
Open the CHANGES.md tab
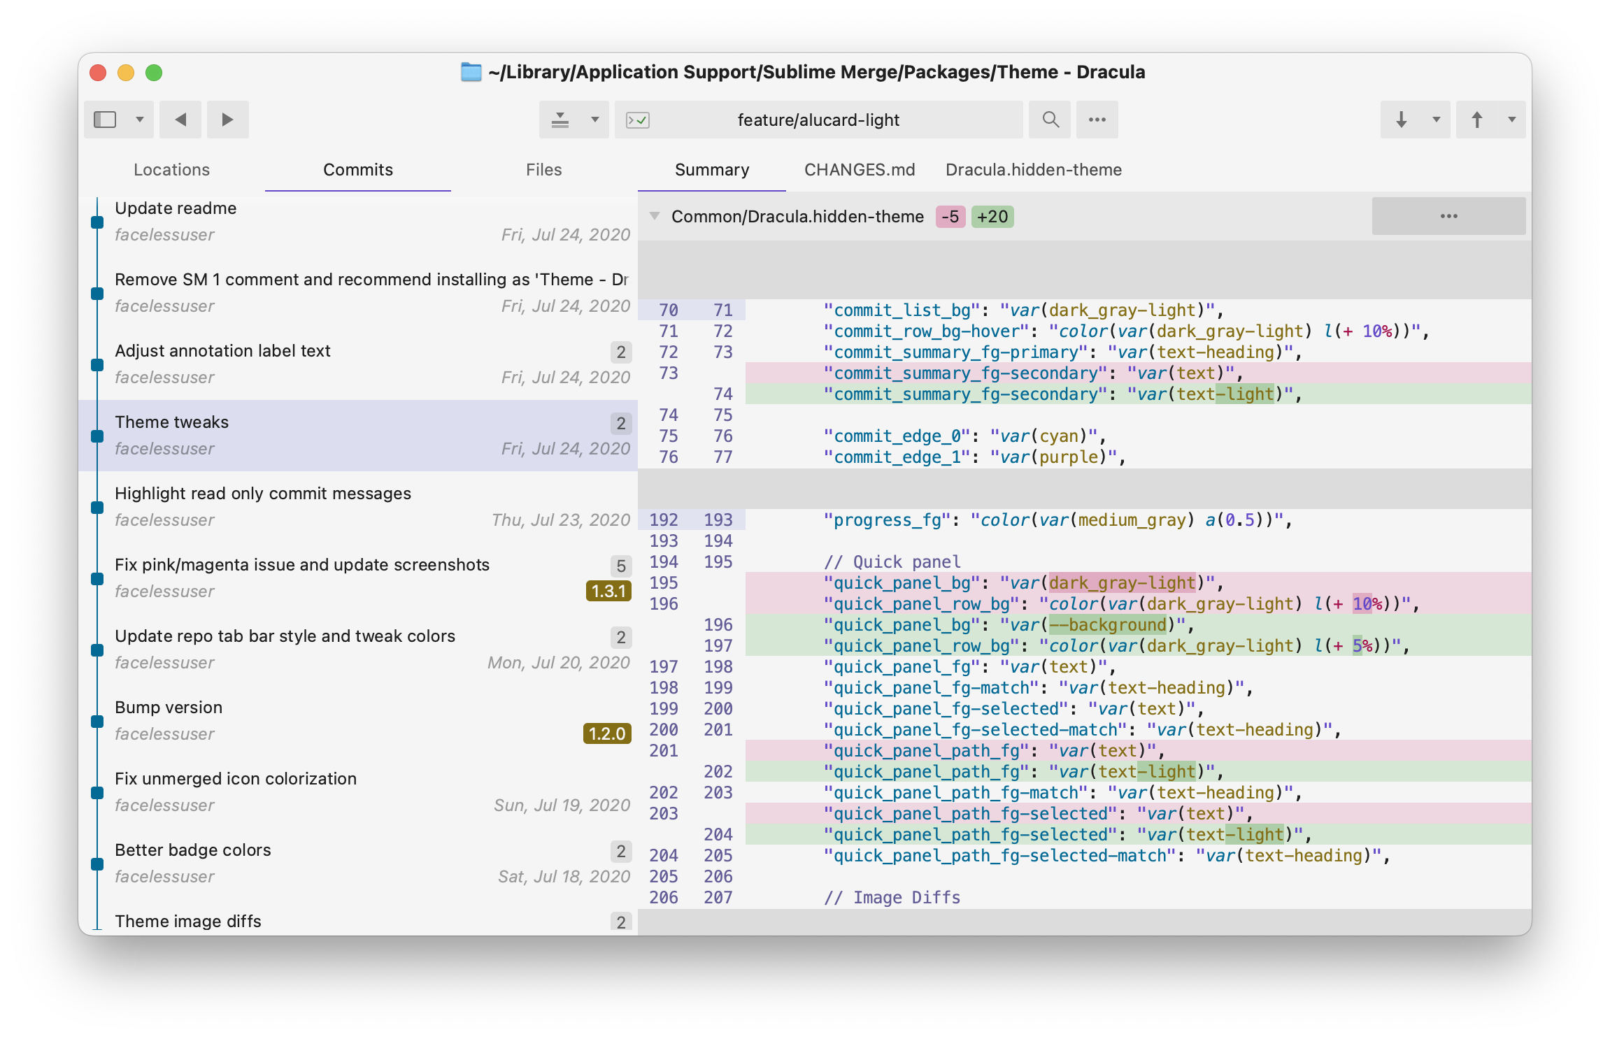pos(860,170)
